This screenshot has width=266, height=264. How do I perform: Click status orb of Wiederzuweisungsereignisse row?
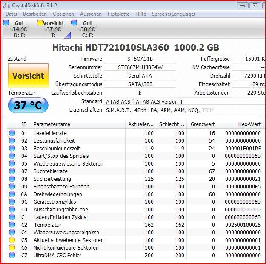(x=12, y=232)
